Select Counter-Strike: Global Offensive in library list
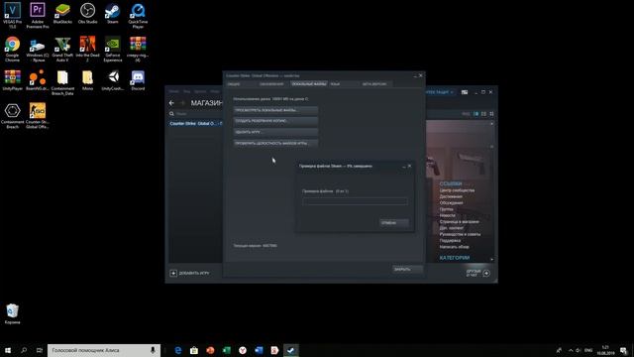 click(x=196, y=123)
